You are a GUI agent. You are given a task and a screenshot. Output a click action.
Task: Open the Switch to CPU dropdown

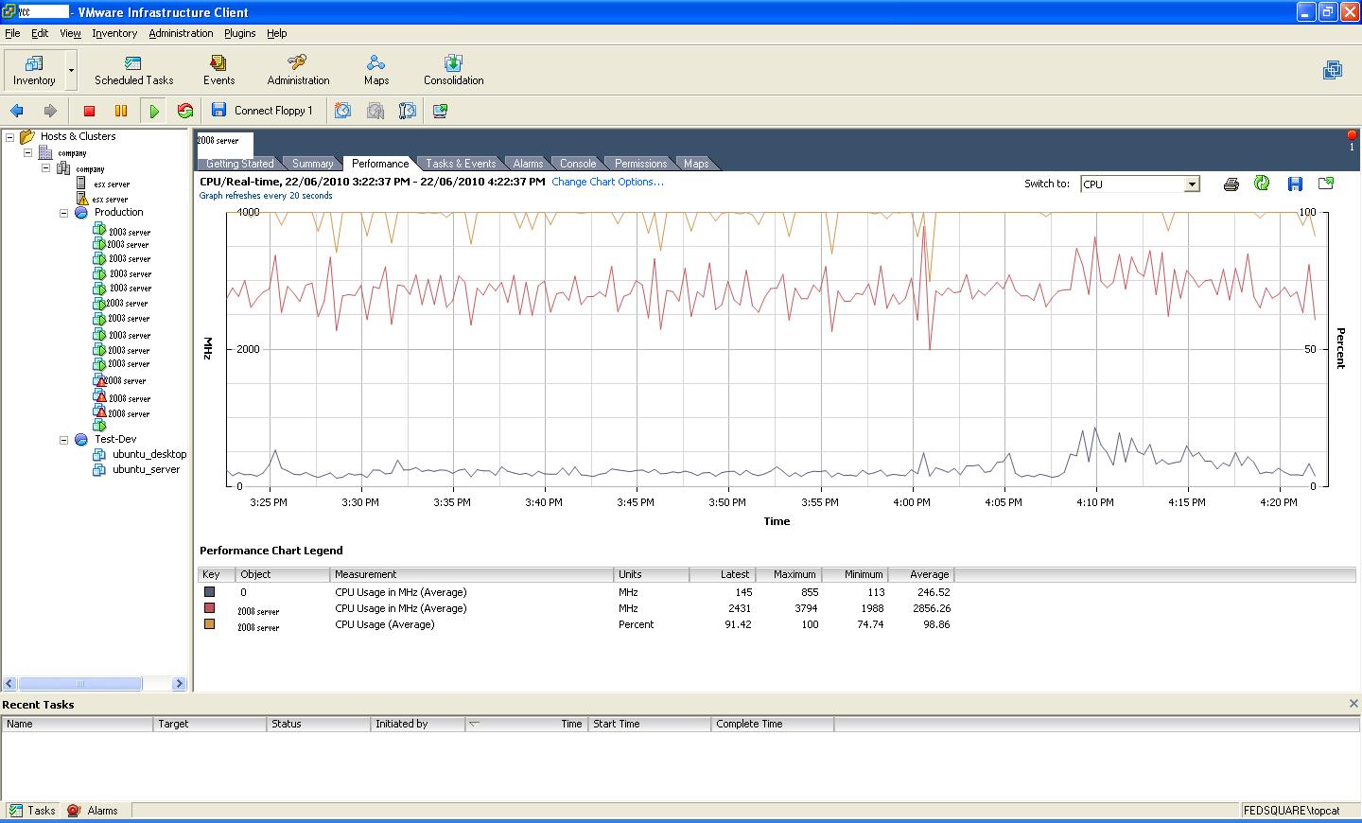tap(1192, 184)
